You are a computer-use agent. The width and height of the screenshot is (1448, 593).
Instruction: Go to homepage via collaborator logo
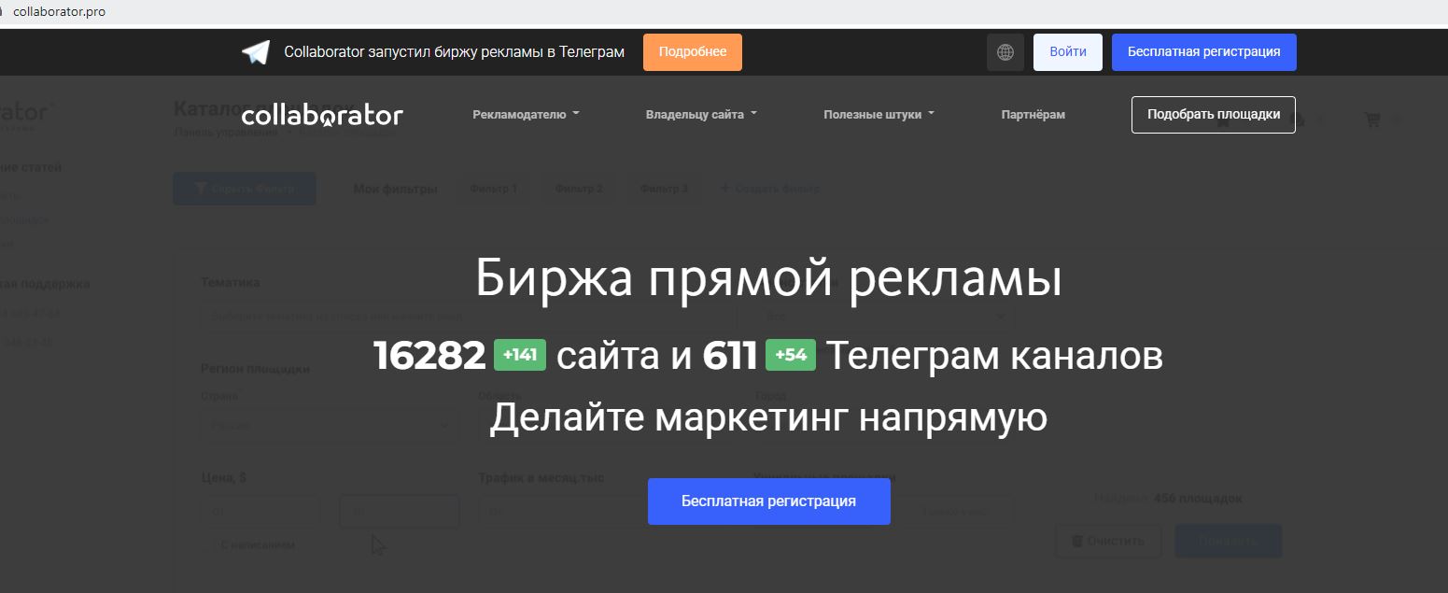pos(322,115)
